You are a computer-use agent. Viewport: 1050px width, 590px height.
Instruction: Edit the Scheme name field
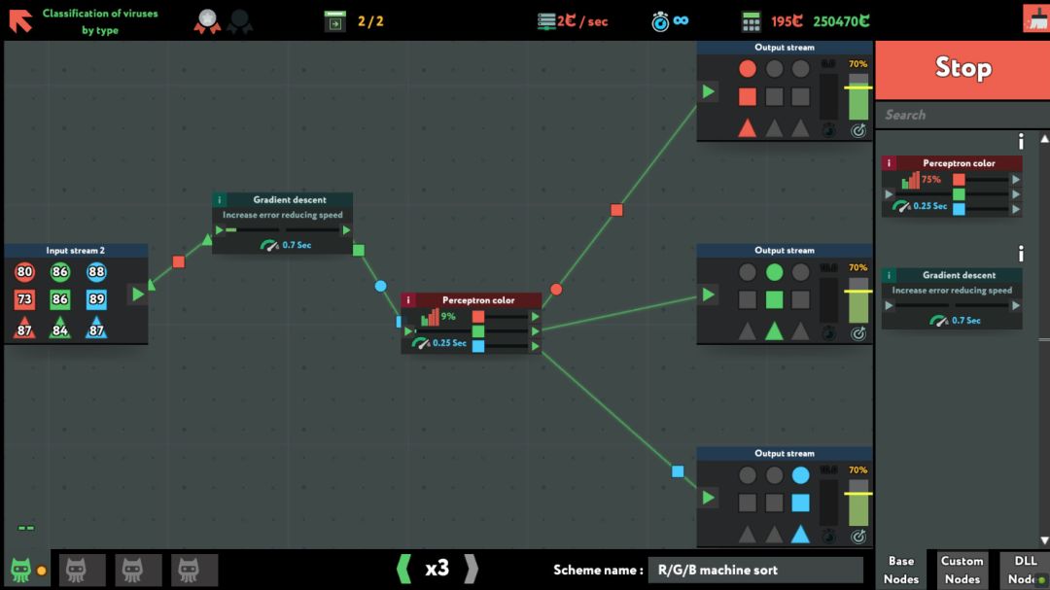[x=755, y=570]
